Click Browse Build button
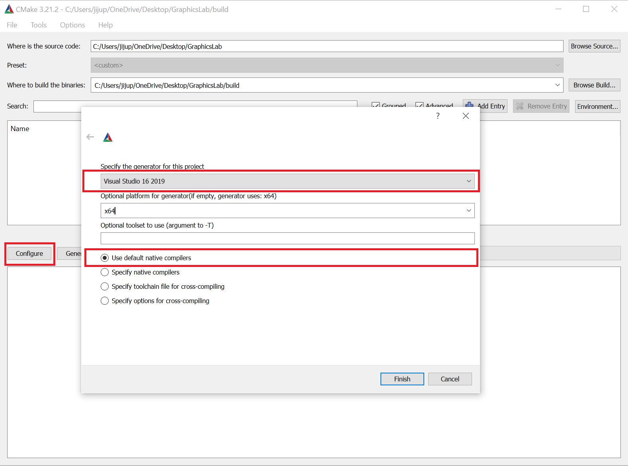This screenshot has width=628, height=466. pyautogui.click(x=595, y=85)
